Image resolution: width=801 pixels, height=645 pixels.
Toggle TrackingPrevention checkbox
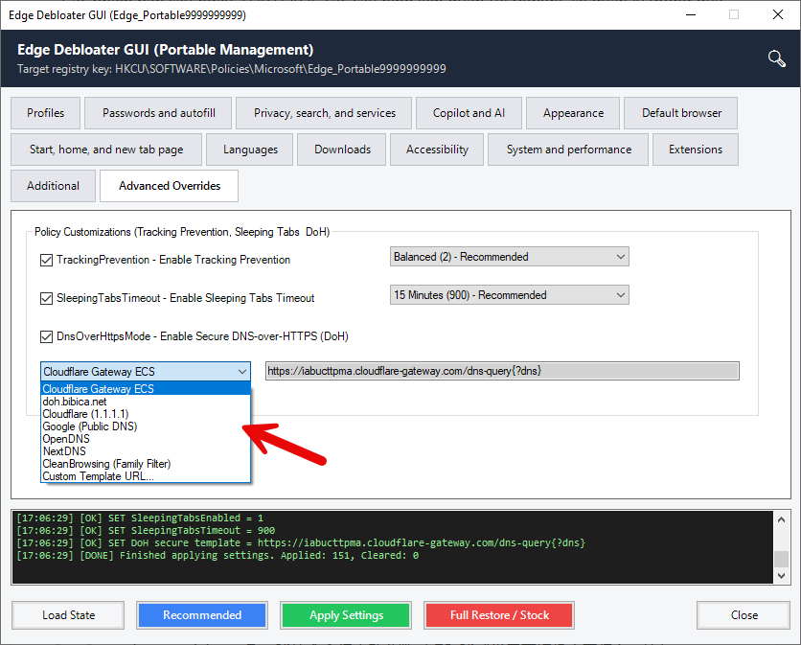coord(47,260)
